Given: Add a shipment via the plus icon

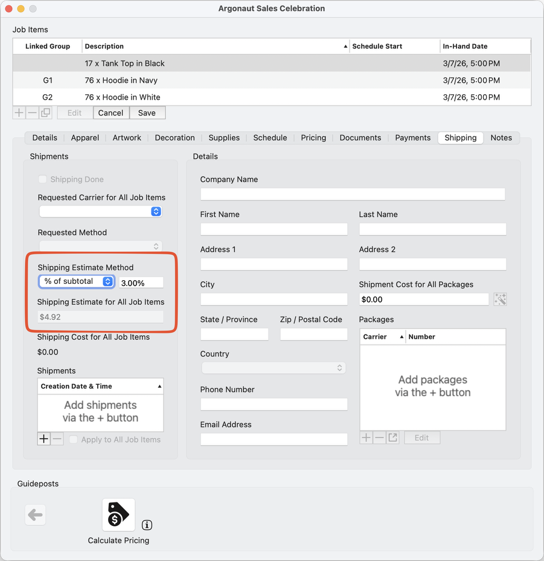Looking at the screenshot, I should pyautogui.click(x=43, y=439).
